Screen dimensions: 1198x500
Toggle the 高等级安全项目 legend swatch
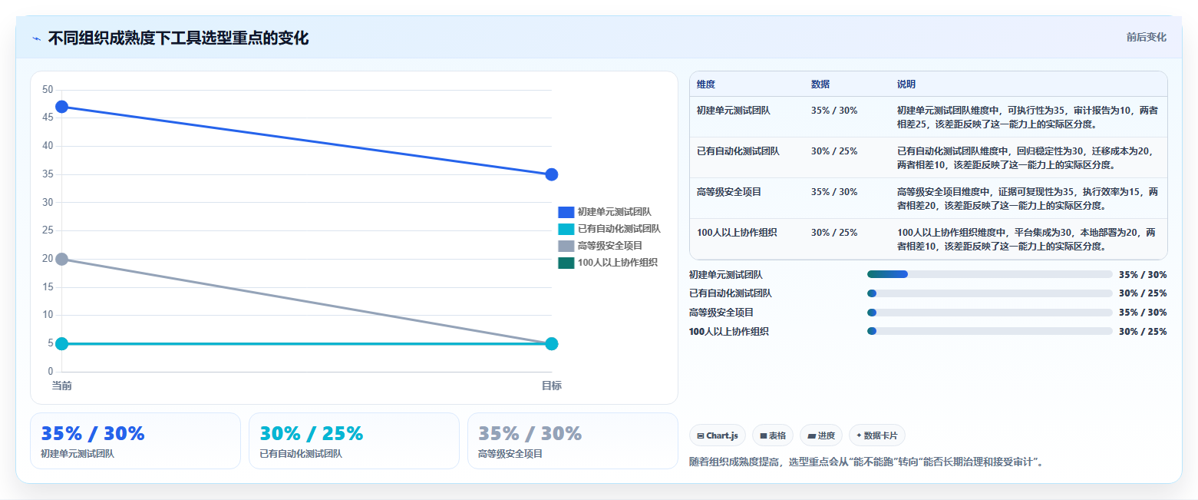(x=566, y=246)
